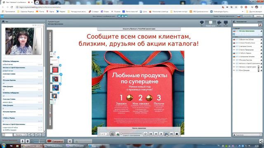
Task: Click the load PowerPoint presentation bar
Action: point(139,29)
